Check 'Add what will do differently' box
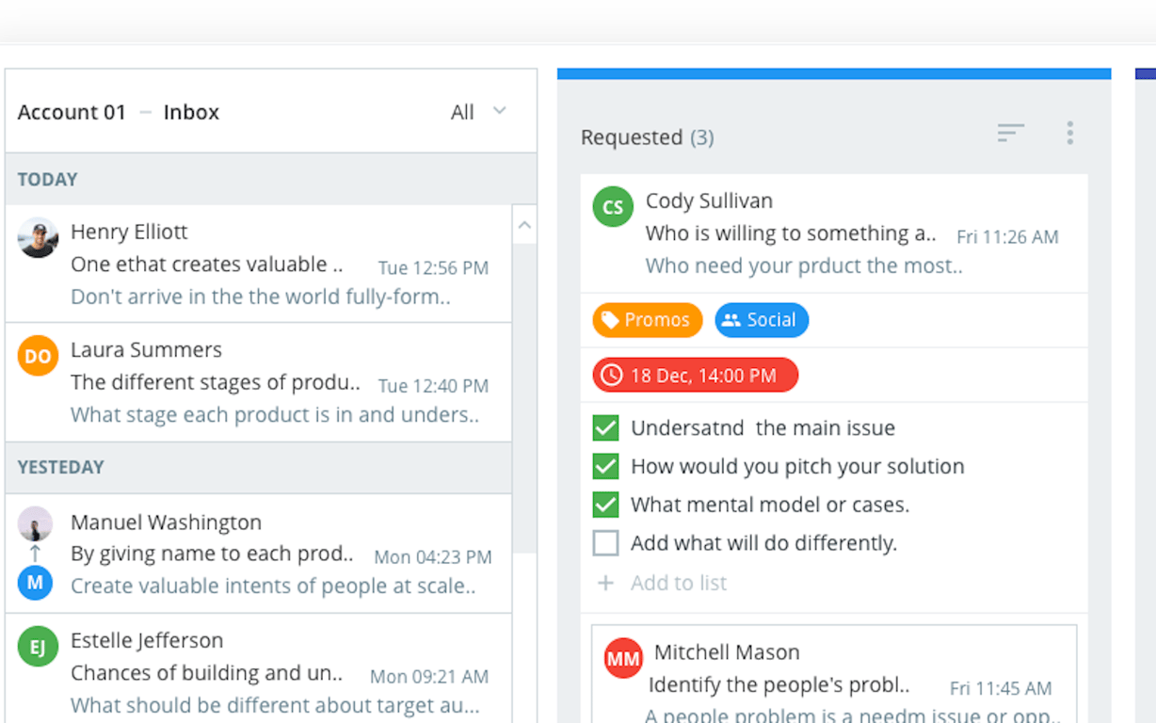Image resolution: width=1156 pixels, height=723 pixels. pos(605,543)
